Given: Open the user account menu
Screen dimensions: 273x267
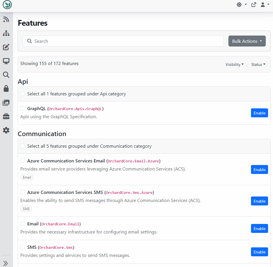Looking at the screenshot, I should pos(265,5).
